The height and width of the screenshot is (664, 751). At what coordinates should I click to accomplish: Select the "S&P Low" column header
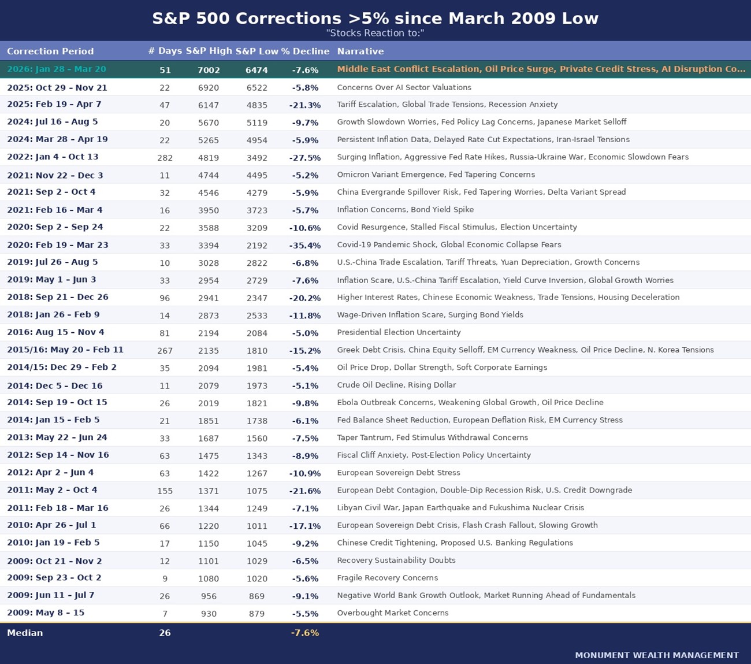[x=256, y=51]
